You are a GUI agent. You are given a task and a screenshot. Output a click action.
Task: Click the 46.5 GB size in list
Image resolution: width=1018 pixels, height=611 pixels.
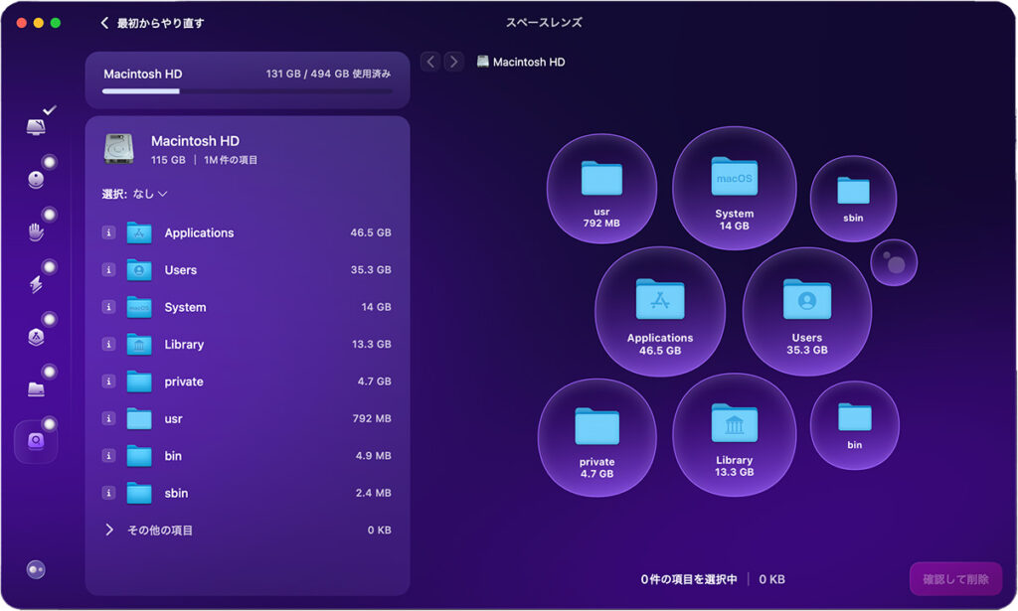click(x=371, y=232)
